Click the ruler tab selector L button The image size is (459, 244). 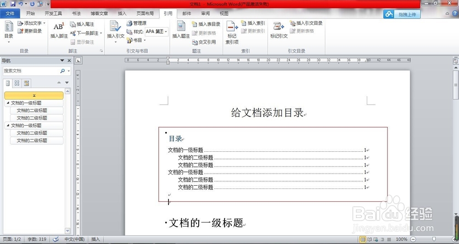(78, 61)
